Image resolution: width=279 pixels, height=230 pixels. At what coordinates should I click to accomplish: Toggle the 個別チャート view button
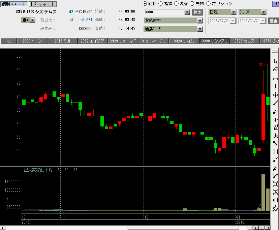click(14, 4)
